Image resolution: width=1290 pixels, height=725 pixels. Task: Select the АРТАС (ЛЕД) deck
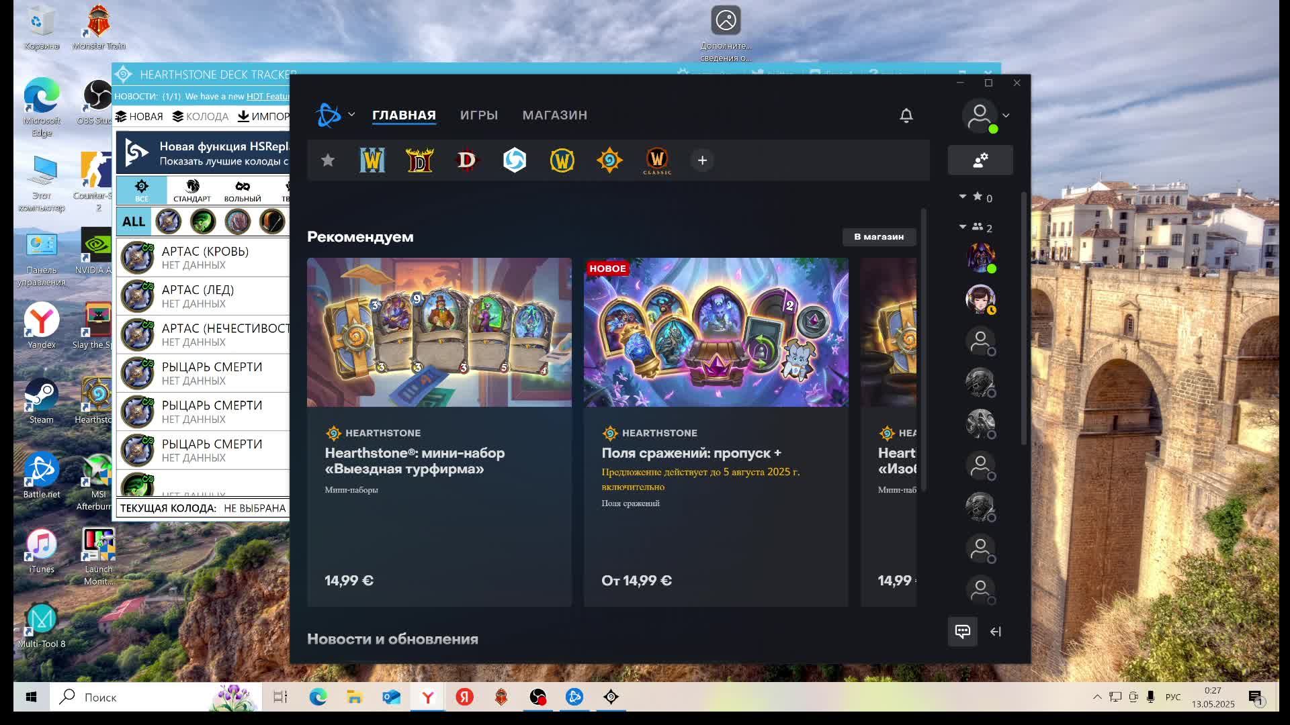coord(203,296)
